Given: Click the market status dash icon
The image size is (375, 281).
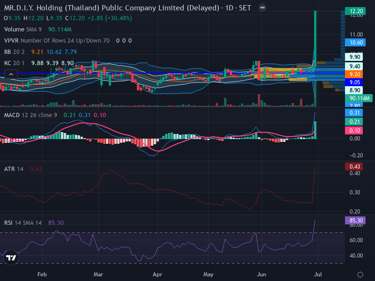Looking at the screenshot, I should (x=262, y=7).
